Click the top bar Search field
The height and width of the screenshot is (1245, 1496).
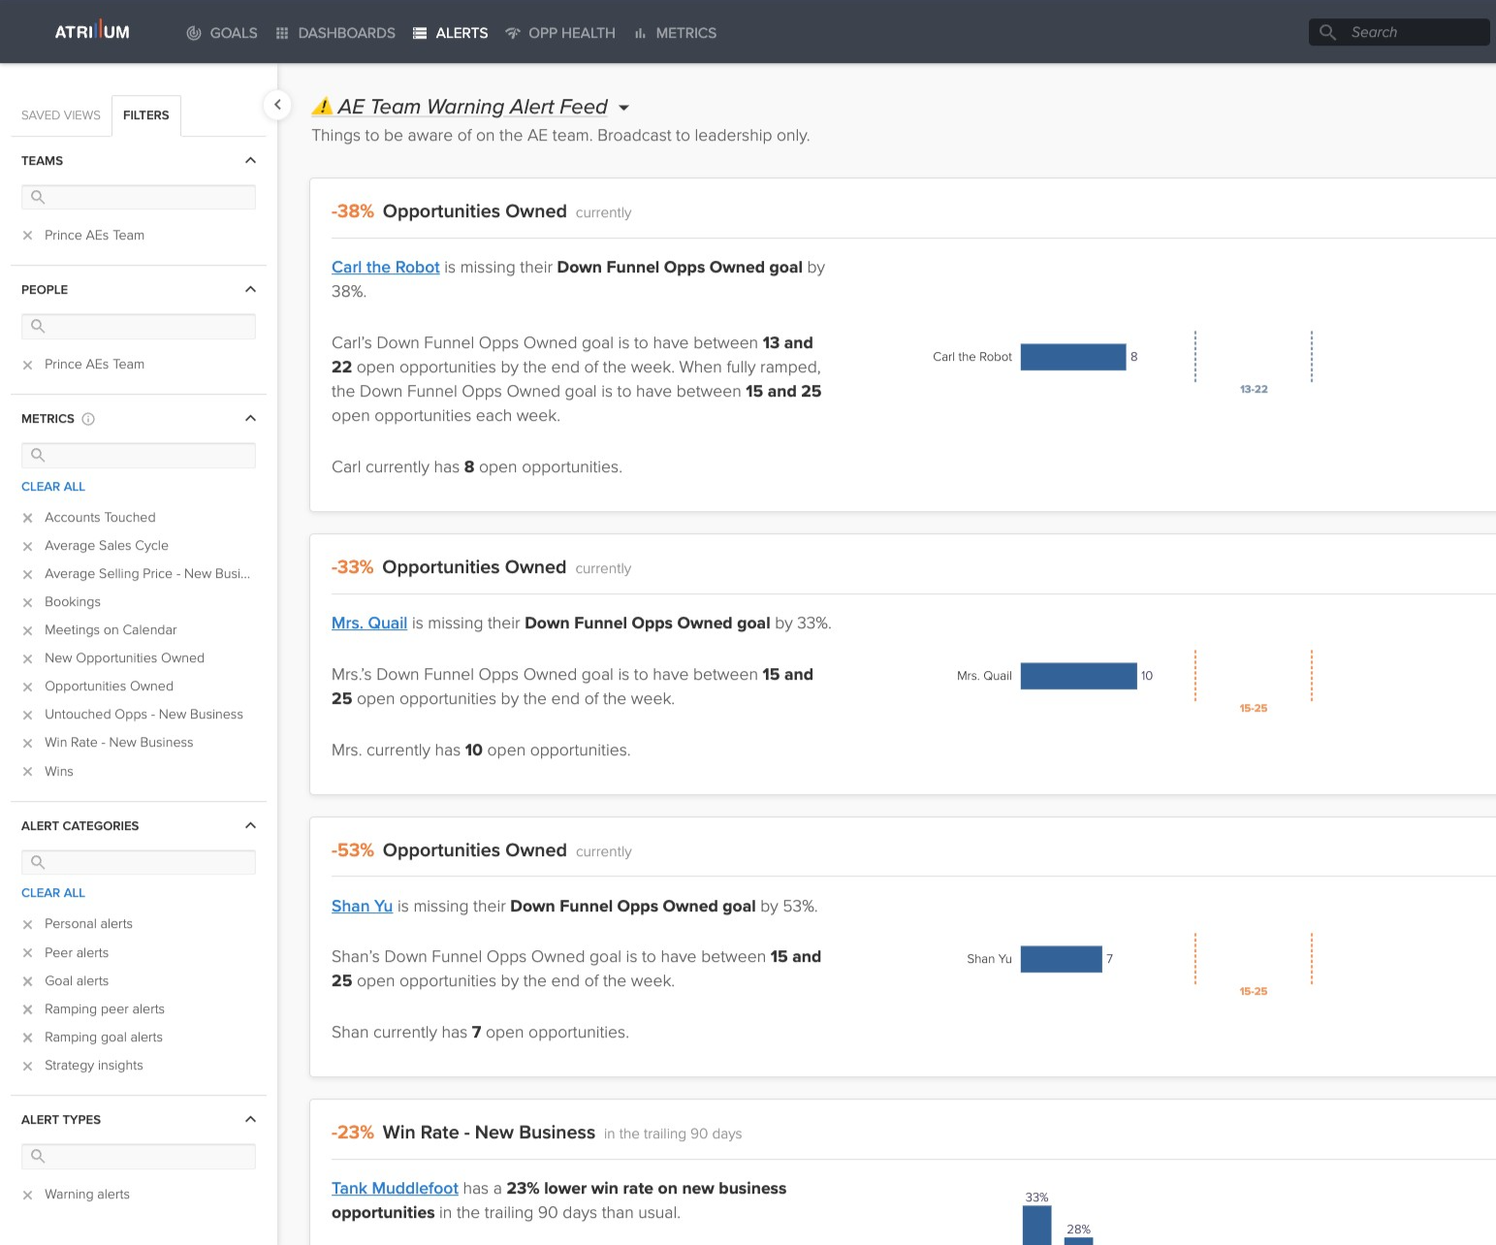tap(1399, 32)
